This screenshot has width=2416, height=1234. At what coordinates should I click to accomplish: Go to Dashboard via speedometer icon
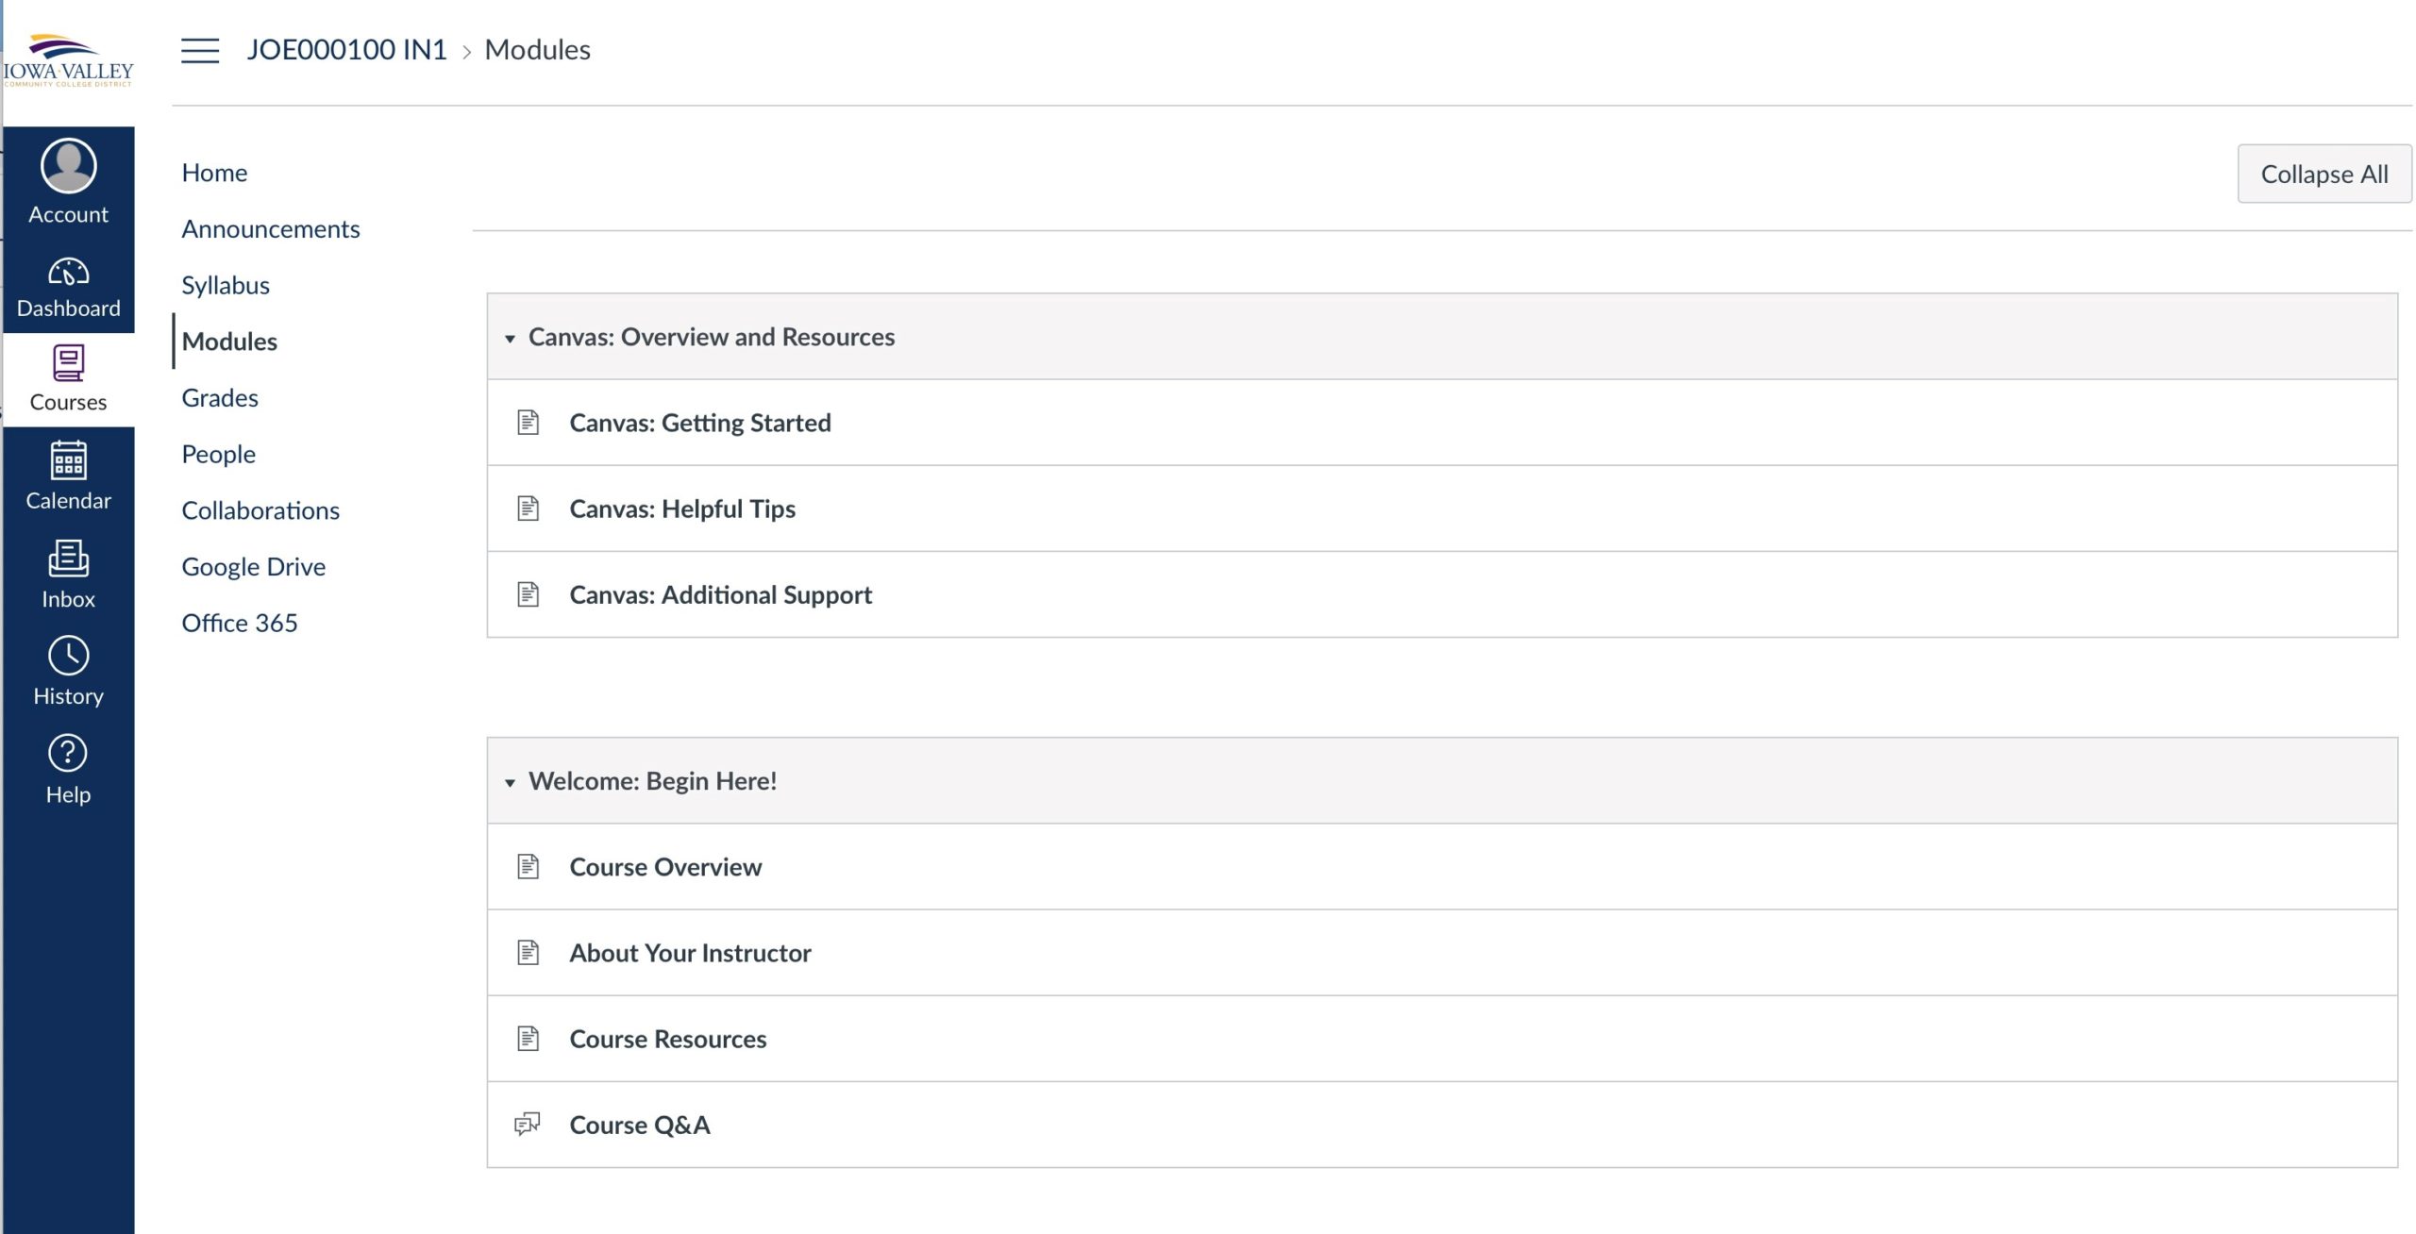pyautogui.click(x=68, y=273)
